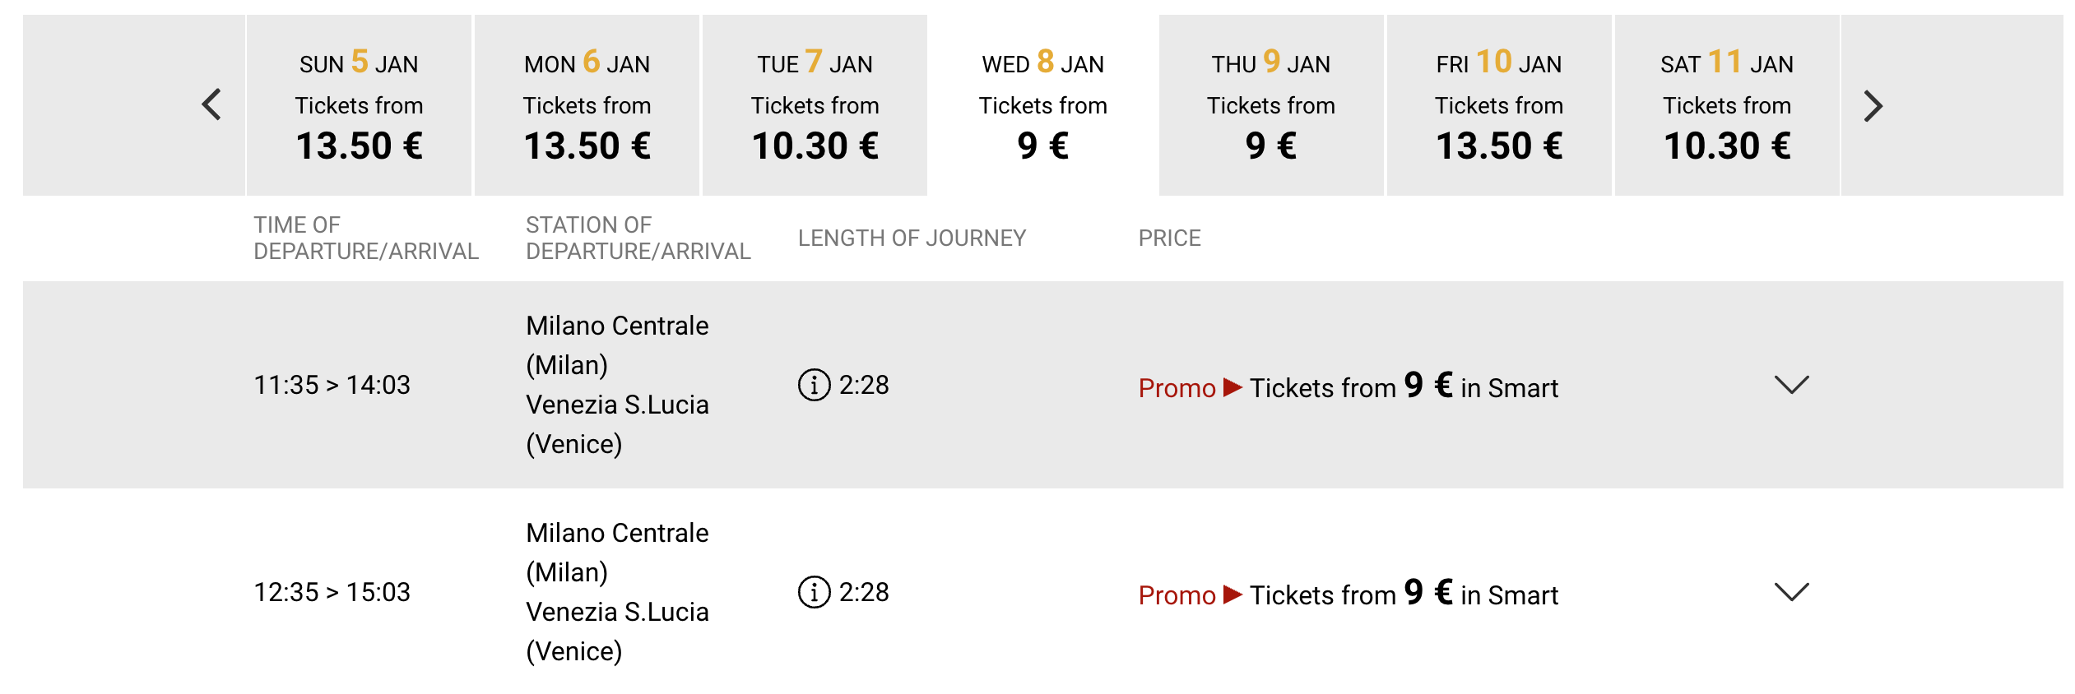The width and height of the screenshot is (2075, 694).
Task: Click the red promo arrow on 12:35 row
Action: coord(1232,594)
